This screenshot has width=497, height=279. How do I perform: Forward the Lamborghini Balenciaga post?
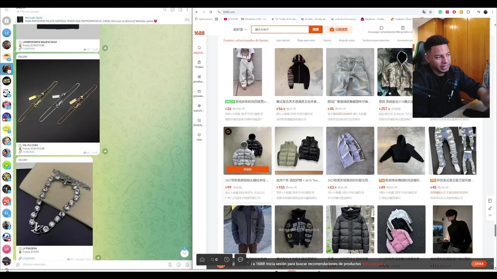click(x=105, y=48)
